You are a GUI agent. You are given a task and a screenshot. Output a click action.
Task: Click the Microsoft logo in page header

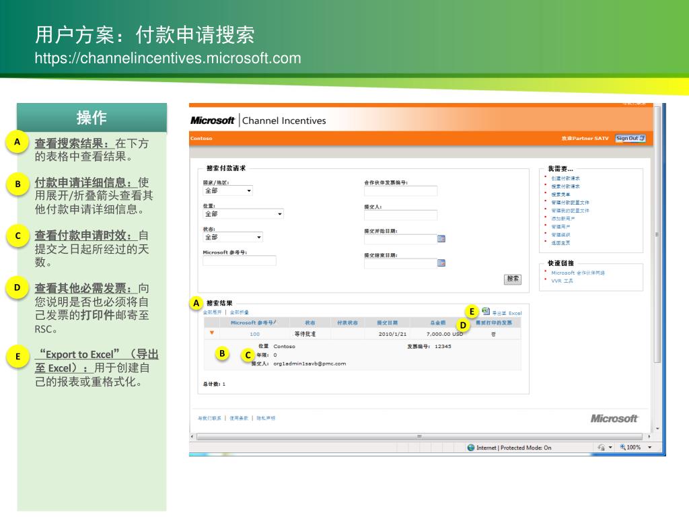click(x=212, y=120)
